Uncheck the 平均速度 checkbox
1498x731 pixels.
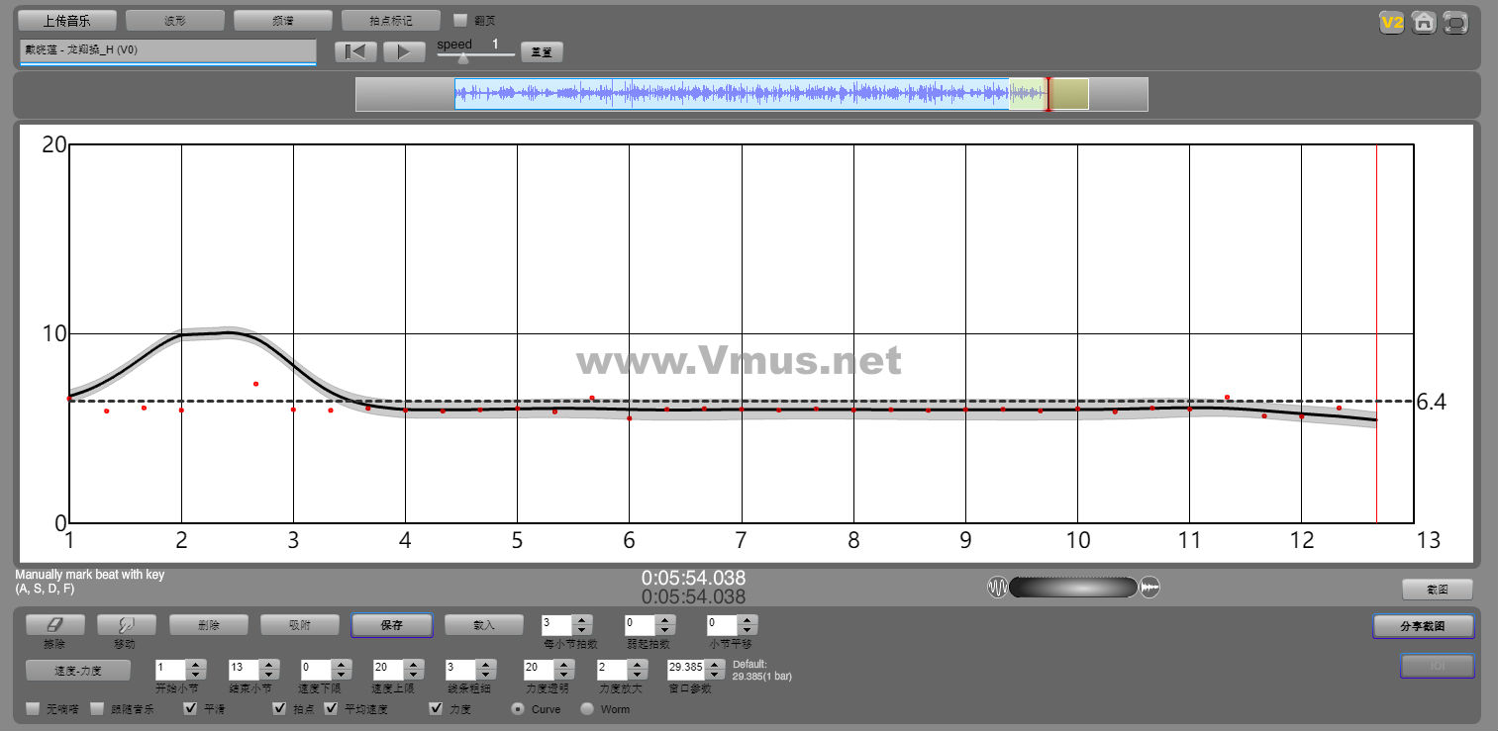click(331, 708)
